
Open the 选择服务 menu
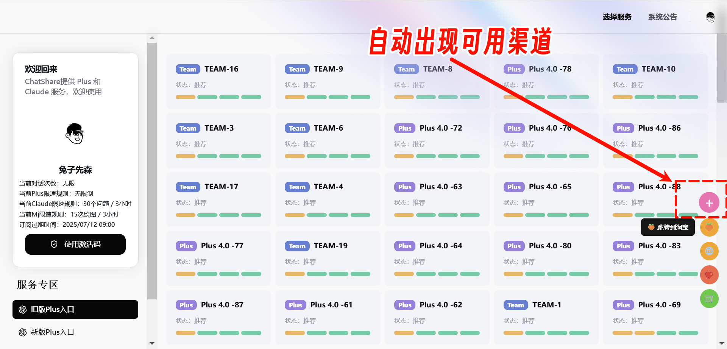click(617, 17)
